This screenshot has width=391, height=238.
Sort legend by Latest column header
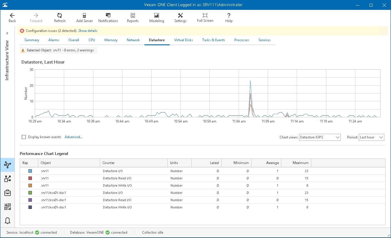pyautogui.click(x=207, y=163)
